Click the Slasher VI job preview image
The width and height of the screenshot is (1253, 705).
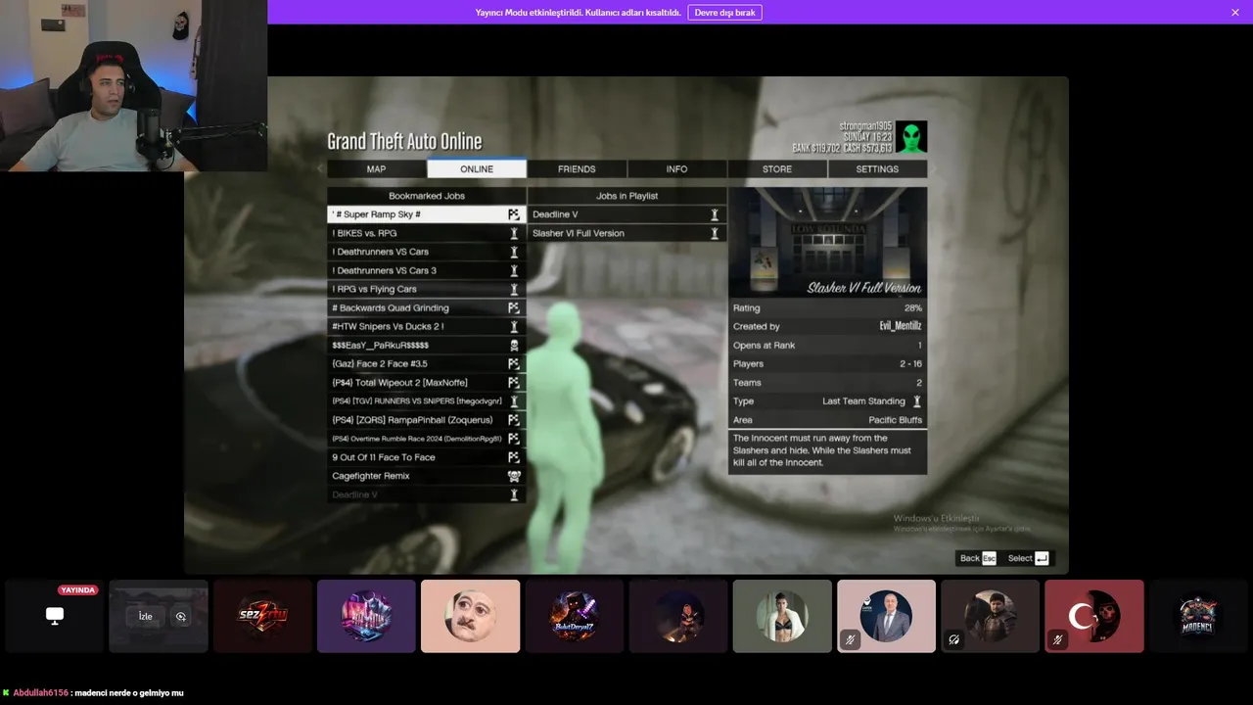tap(827, 242)
